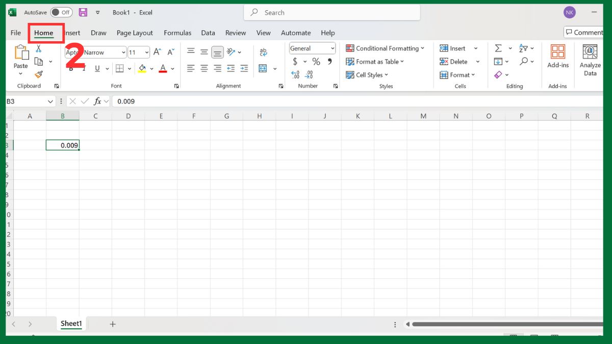Click the Format Painter icon
This screenshot has width=612, height=344.
pyautogui.click(x=40, y=75)
